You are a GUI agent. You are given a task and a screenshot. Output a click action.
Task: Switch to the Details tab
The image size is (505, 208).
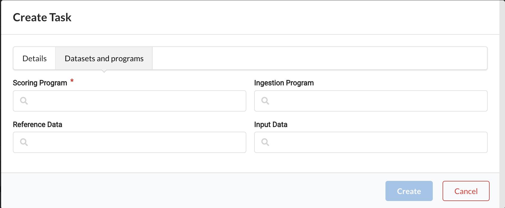pos(34,58)
